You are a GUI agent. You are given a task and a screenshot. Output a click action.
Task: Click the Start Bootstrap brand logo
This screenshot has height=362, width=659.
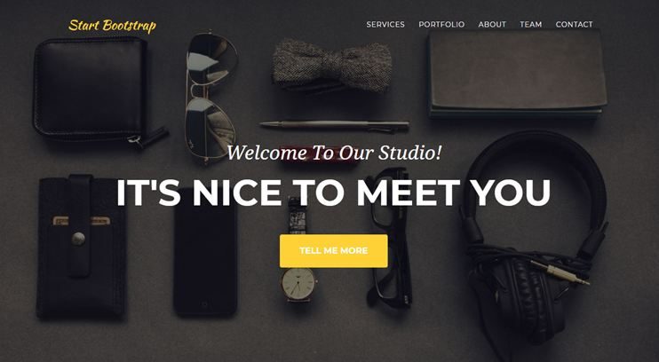[112, 26]
